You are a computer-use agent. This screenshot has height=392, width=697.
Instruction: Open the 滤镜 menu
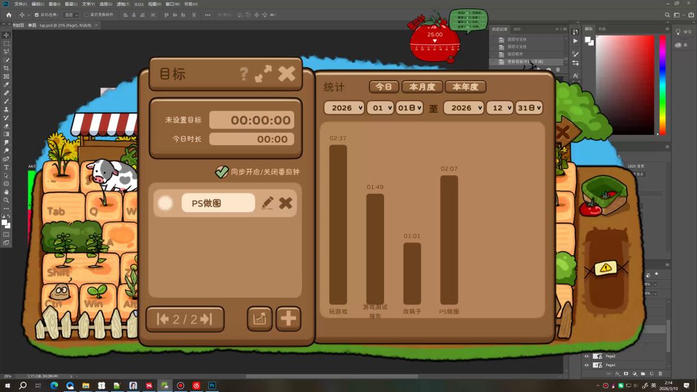click(123, 4)
